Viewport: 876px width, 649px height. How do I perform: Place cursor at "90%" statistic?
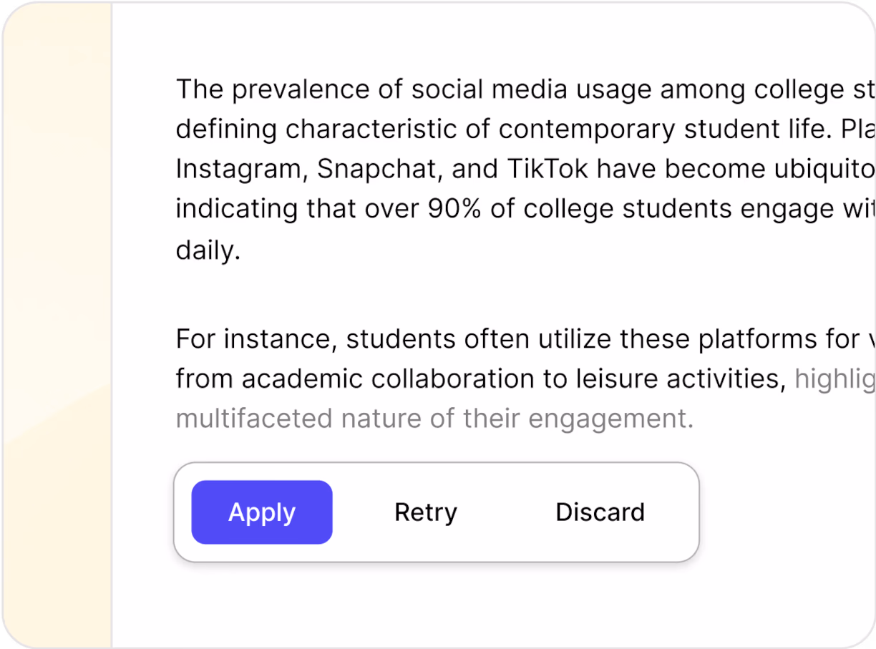click(x=454, y=210)
